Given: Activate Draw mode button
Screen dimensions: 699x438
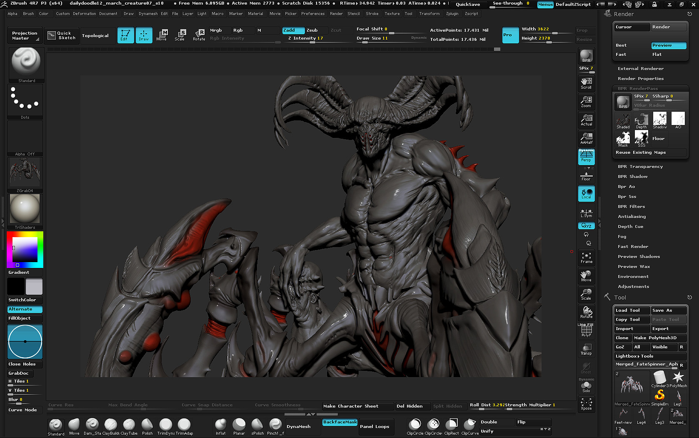Looking at the screenshot, I should (144, 35).
